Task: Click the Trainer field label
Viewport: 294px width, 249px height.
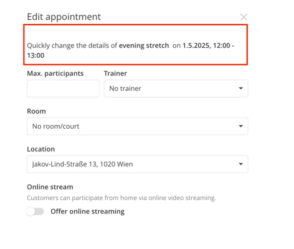Action: click(x=115, y=73)
